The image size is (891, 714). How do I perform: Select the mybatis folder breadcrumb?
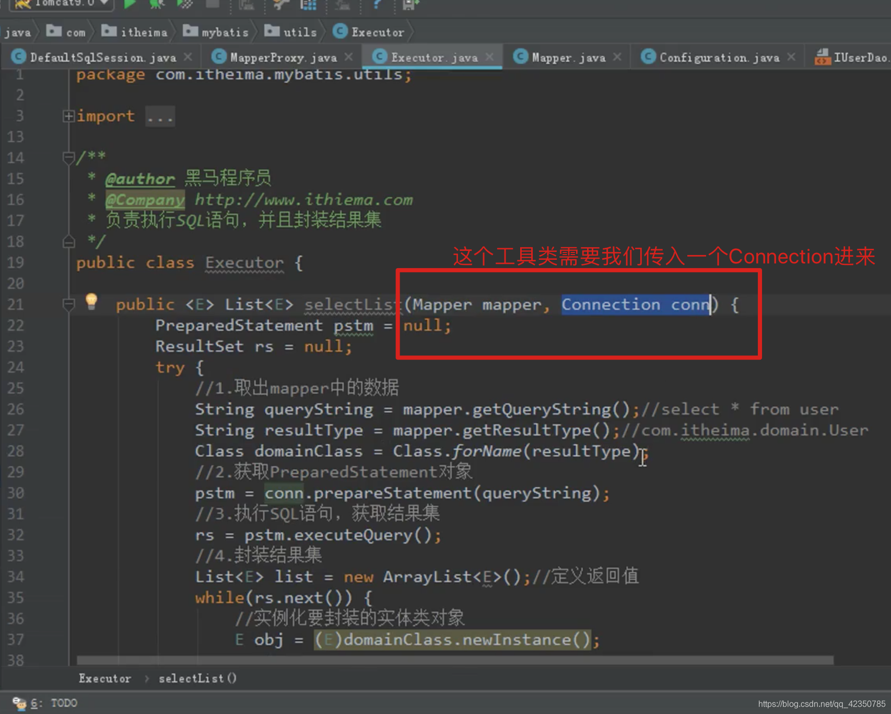pyautogui.click(x=215, y=32)
